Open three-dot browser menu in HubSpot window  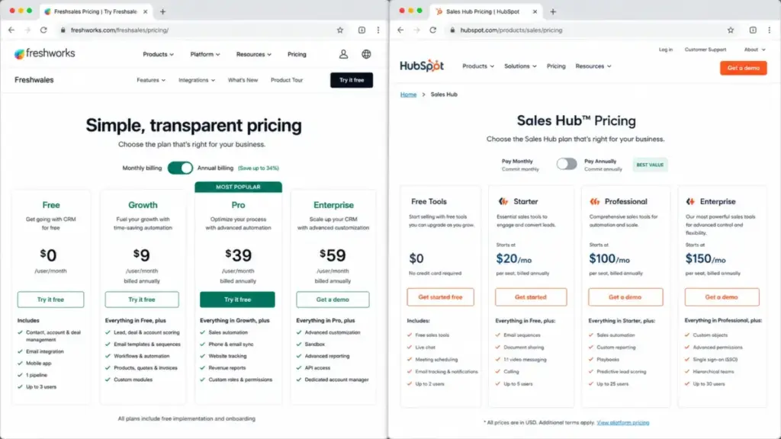pyautogui.click(x=769, y=30)
